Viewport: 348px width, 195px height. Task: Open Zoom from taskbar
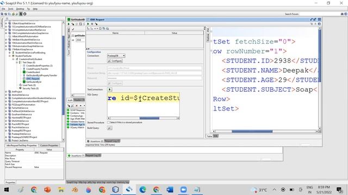click(183, 190)
